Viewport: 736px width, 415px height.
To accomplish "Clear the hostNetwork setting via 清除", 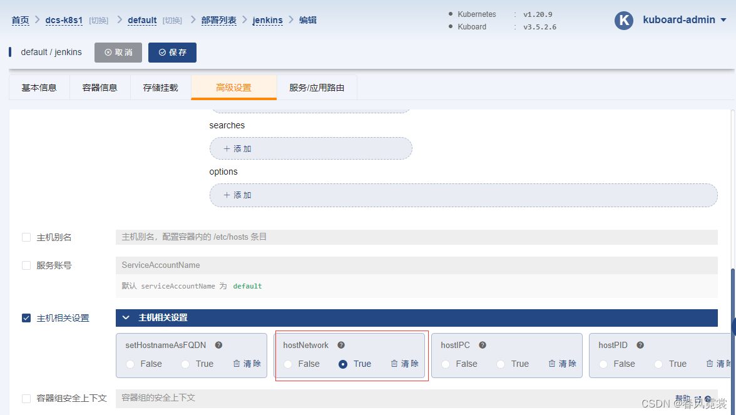I will click(404, 364).
